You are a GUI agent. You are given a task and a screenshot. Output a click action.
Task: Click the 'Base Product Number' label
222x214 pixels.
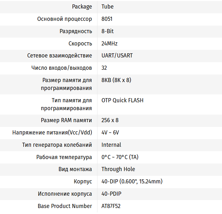pyautogui.click(x=65, y=206)
